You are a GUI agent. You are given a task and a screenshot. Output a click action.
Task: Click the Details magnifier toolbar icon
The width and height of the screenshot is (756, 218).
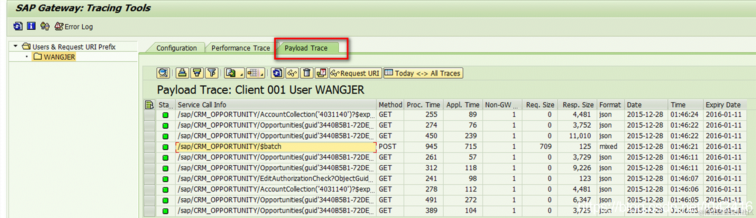(163, 73)
